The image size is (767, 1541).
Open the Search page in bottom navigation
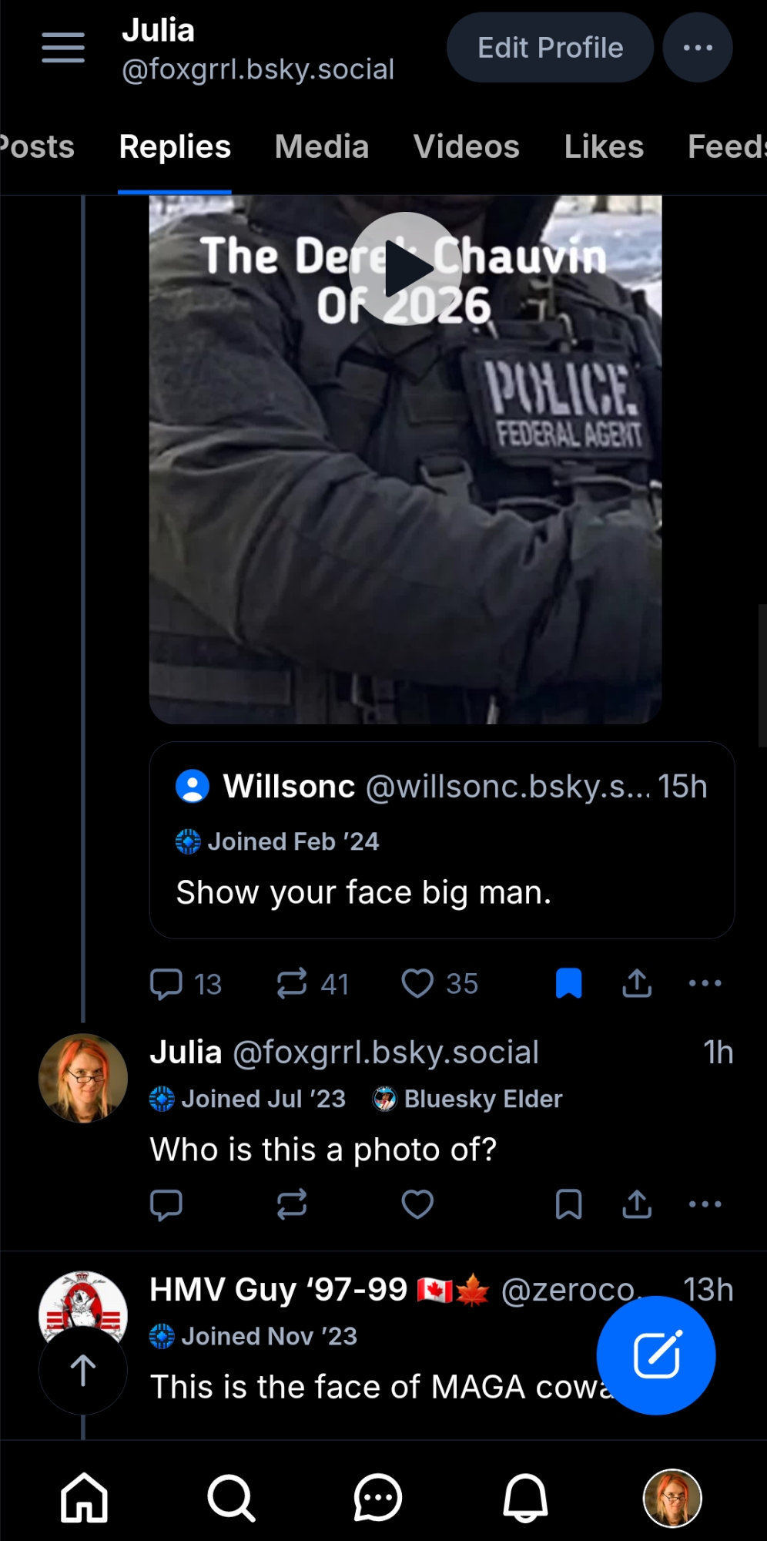tap(231, 1499)
